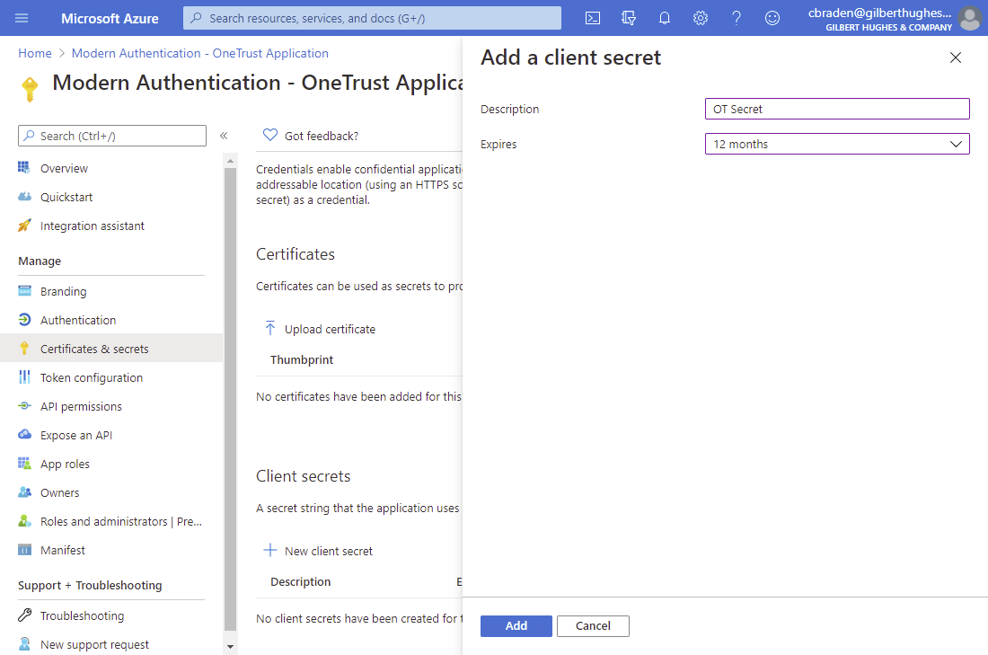Click the Roles and administrators icon
The width and height of the screenshot is (988, 655).
click(x=24, y=521)
